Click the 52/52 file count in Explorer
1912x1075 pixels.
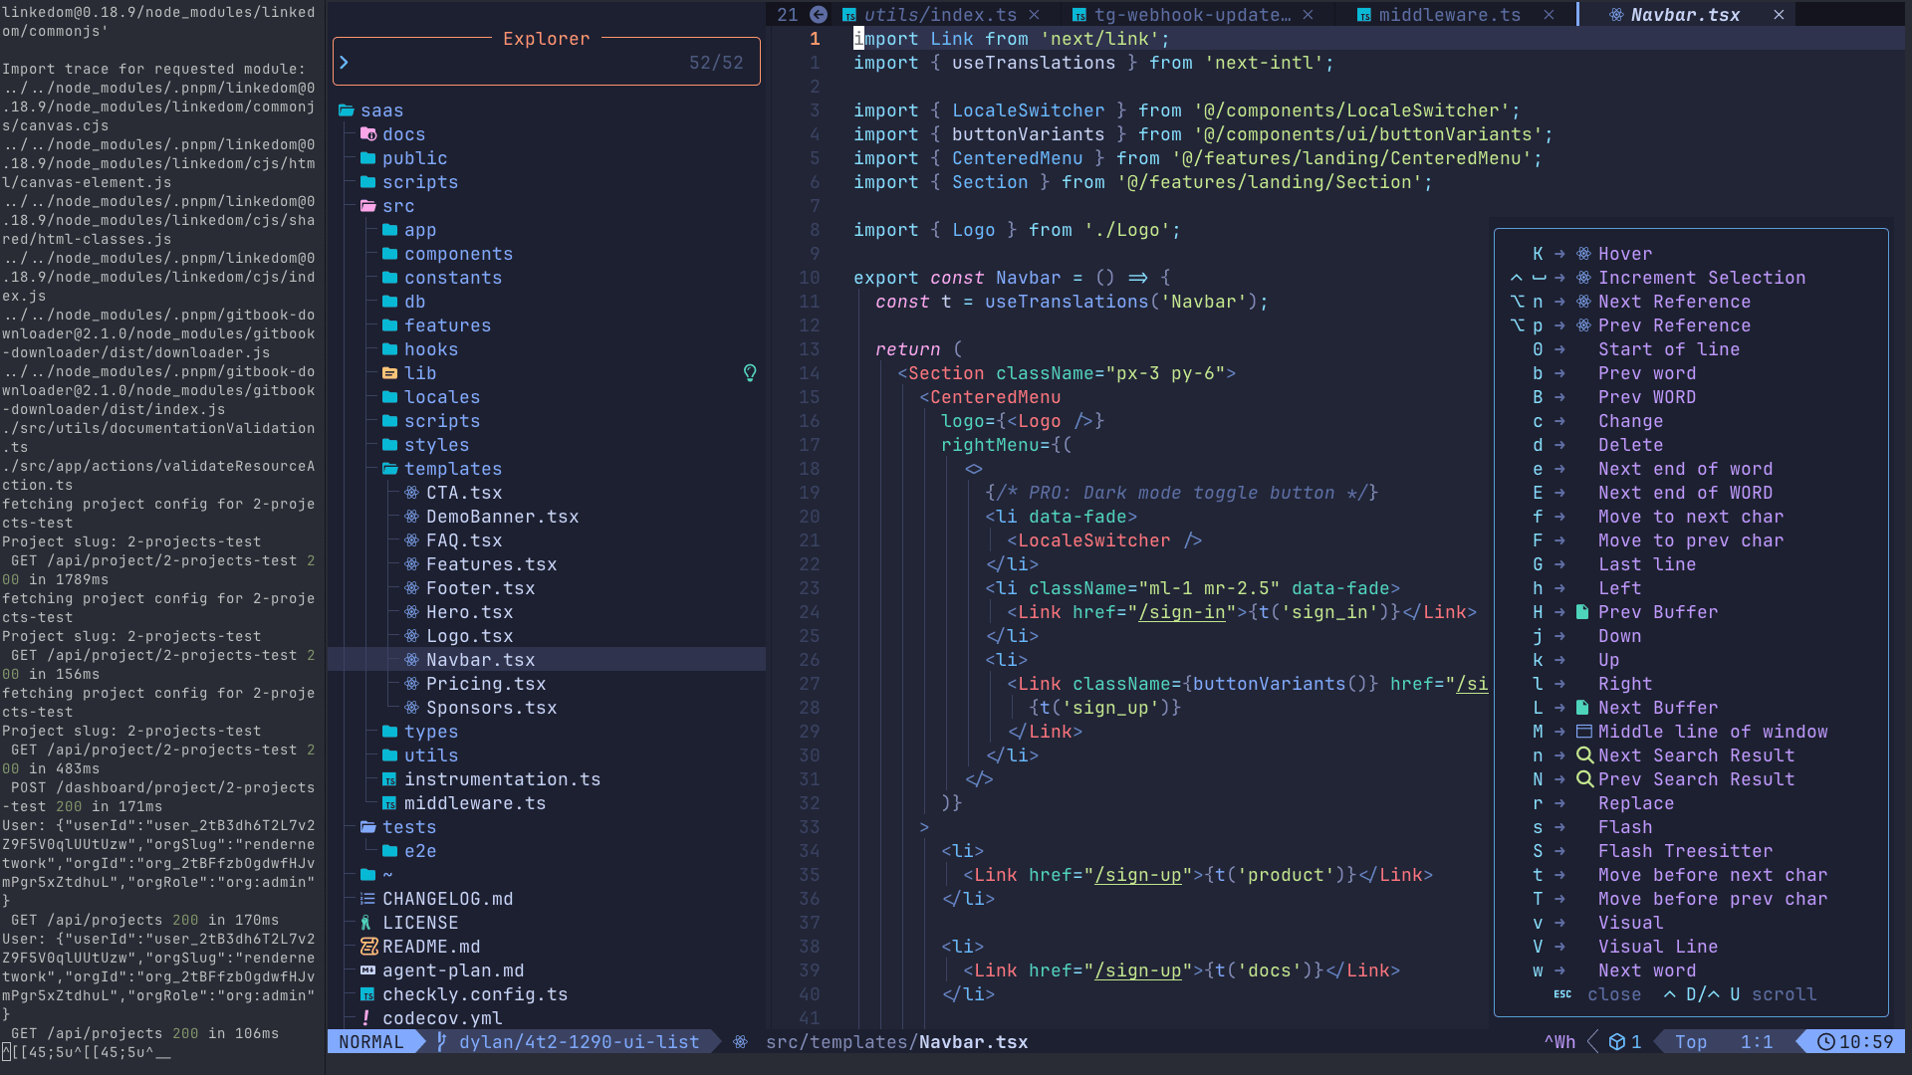[x=716, y=63]
